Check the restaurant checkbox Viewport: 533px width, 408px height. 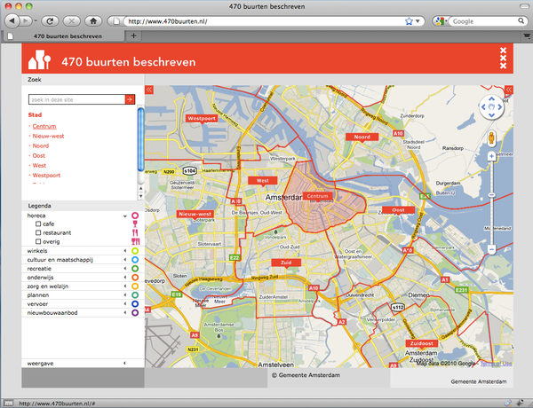(x=38, y=233)
